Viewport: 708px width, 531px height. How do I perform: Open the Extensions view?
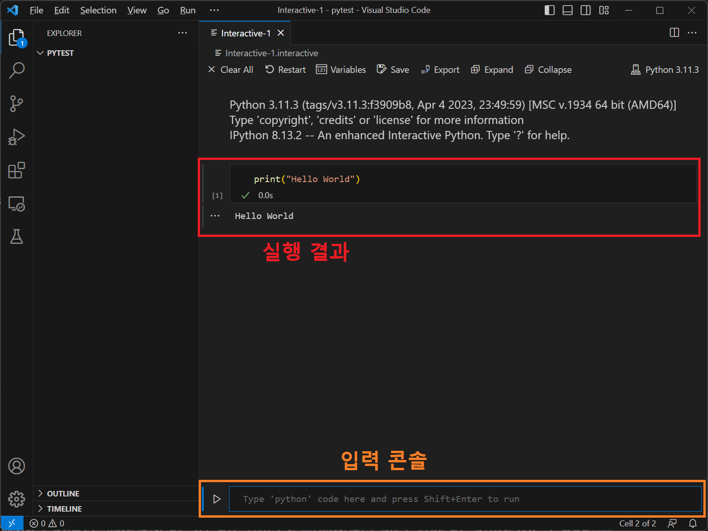pyautogui.click(x=17, y=170)
